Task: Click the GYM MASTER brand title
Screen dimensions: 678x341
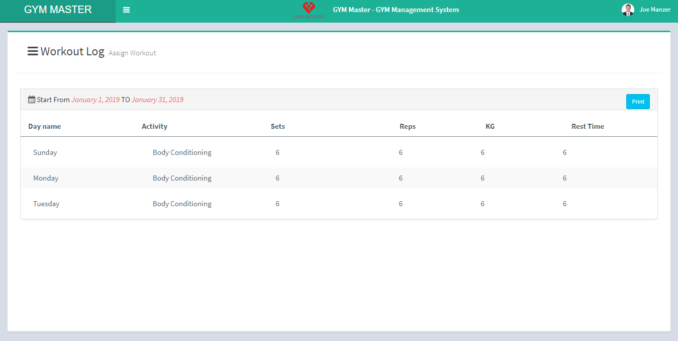Action: 58,10
